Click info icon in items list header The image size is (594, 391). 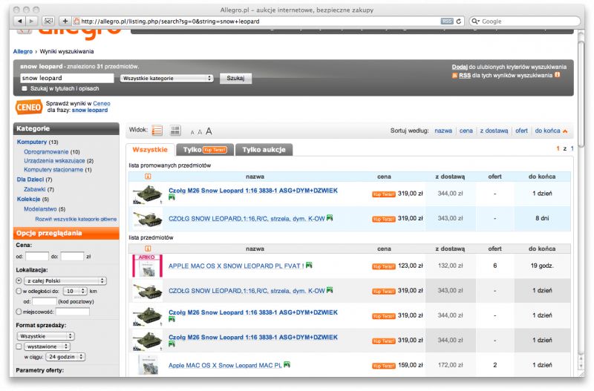(x=148, y=249)
